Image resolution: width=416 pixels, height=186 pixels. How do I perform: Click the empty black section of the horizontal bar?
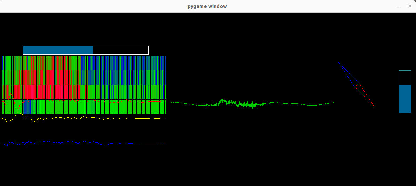[120, 50]
